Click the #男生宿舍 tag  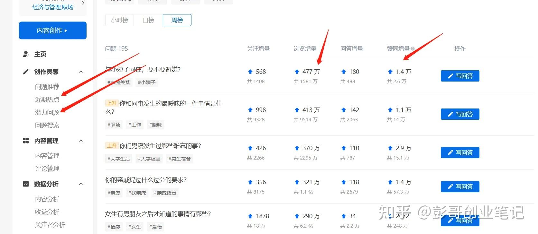click(x=180, y=159)
